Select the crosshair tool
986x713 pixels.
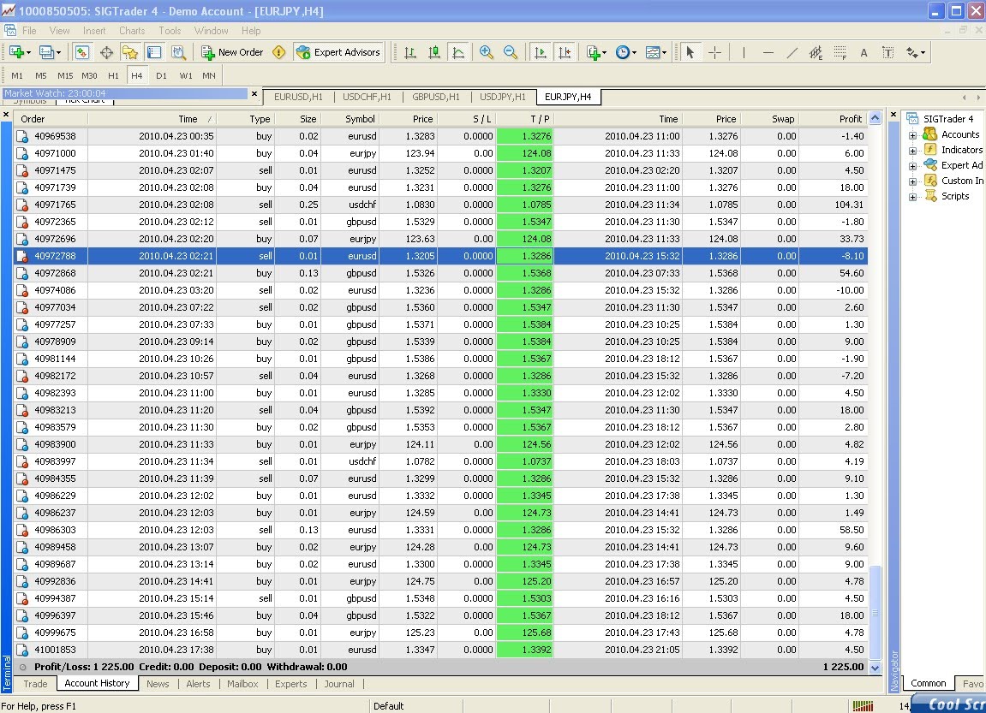(714, 53)
